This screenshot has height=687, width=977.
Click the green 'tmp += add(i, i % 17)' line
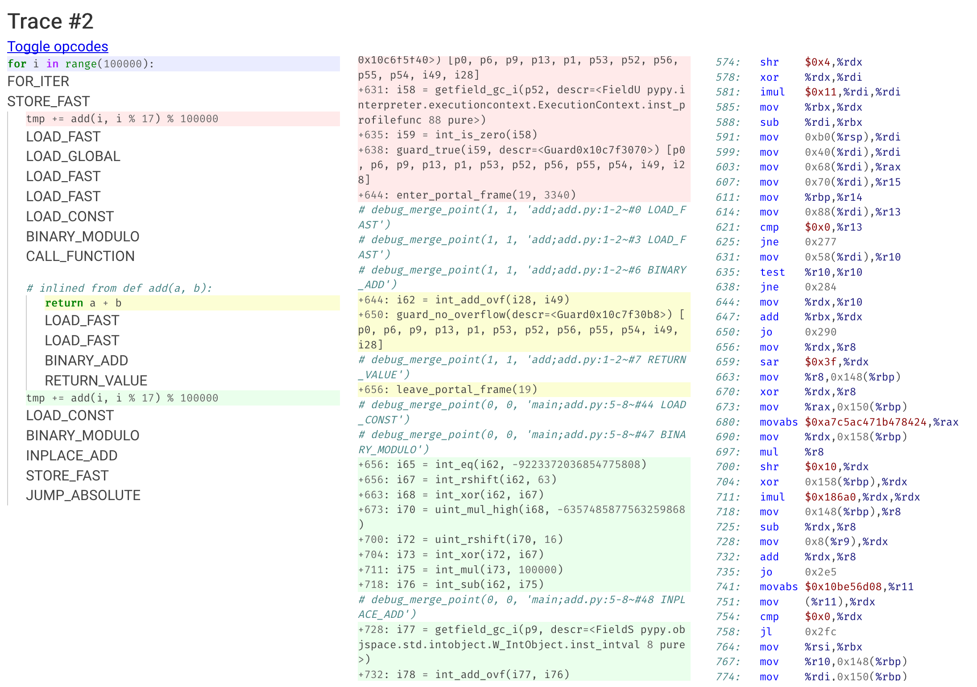click(x=122, y=398)
